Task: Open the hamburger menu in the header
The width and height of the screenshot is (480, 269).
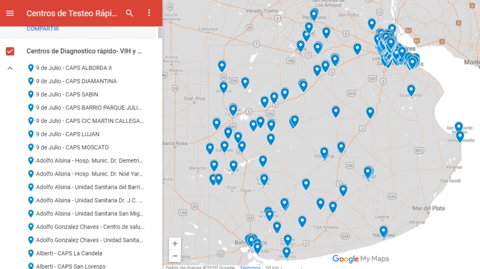Action: tap(10, 13)
